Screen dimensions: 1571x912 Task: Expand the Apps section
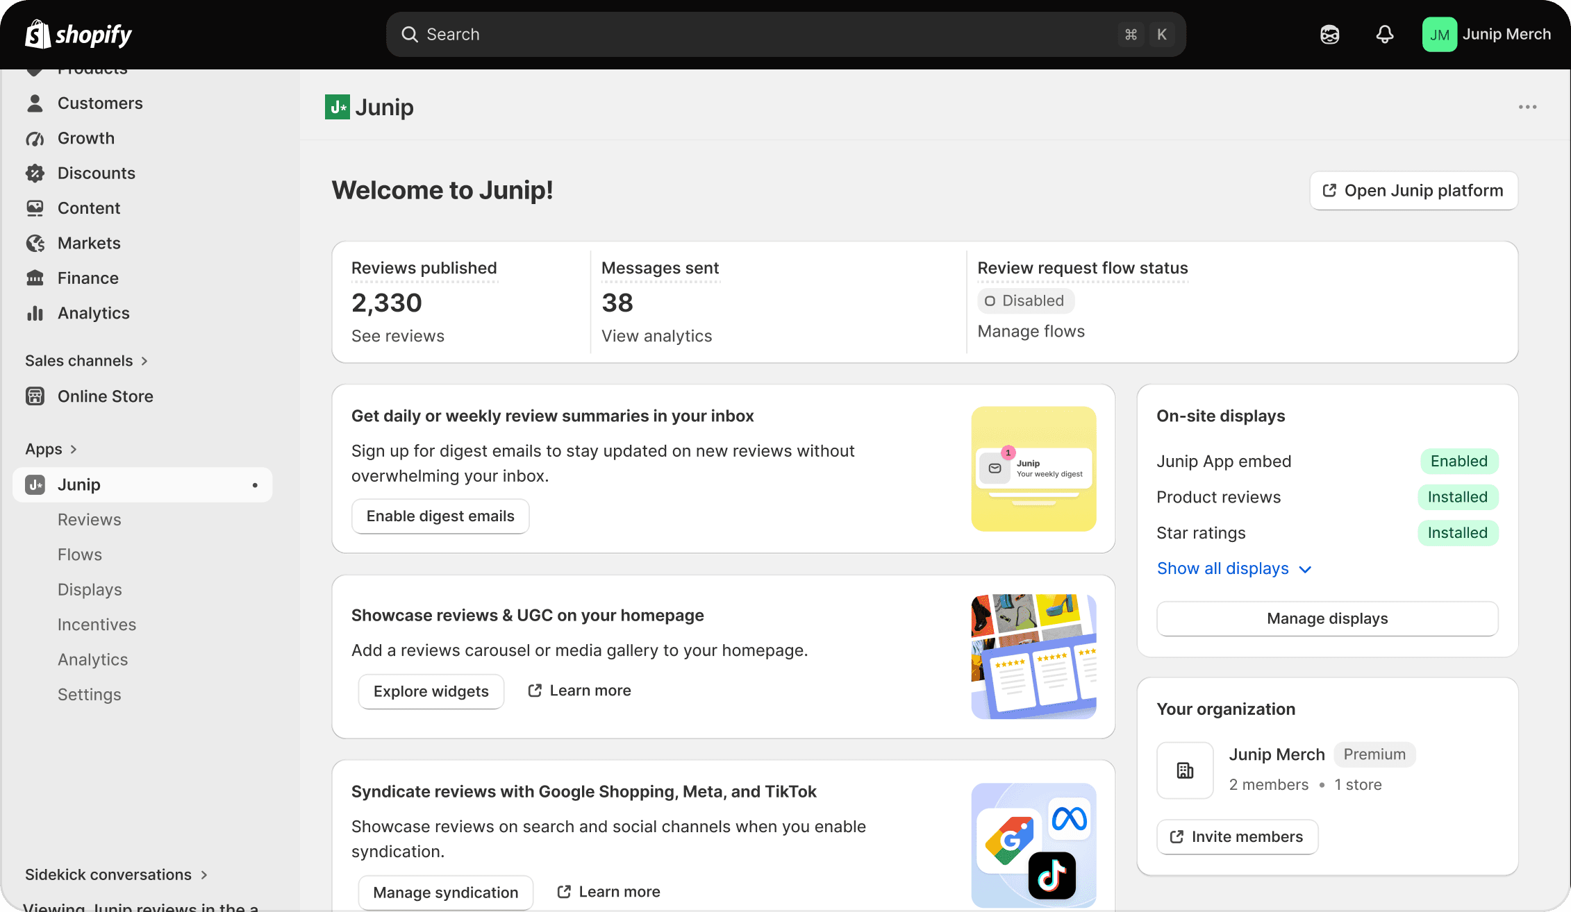(x=51, y=449)
